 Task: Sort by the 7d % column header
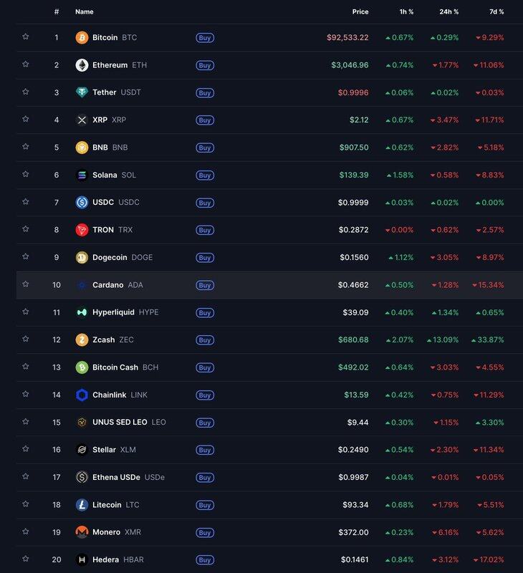496,11
